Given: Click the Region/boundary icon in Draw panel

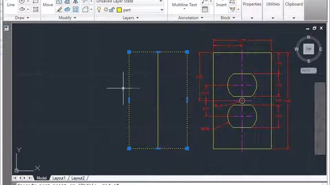Looking at the screenshot, I should [36, 9].
